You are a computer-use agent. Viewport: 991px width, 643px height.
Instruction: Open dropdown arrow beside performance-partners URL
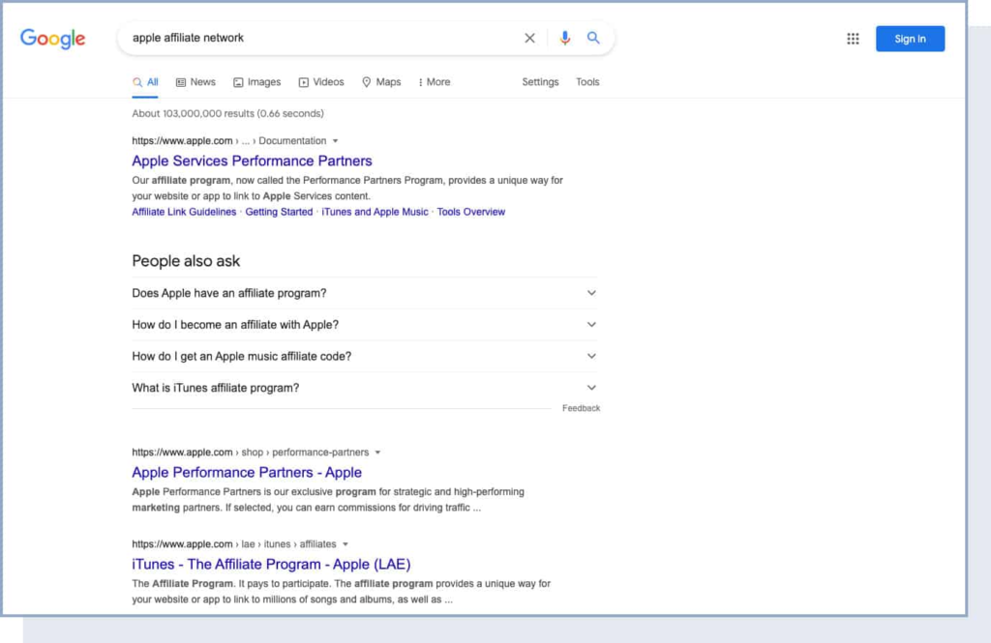click(x=377, y=453)
